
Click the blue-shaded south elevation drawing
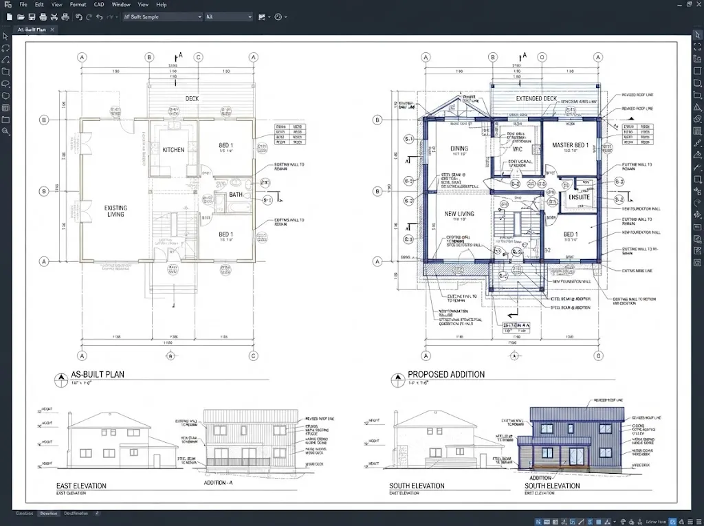coord(571,439)
